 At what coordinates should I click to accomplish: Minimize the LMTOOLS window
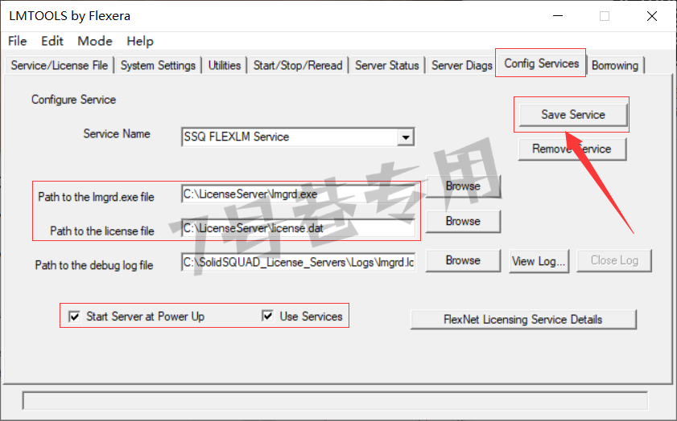tap(558, 16)
